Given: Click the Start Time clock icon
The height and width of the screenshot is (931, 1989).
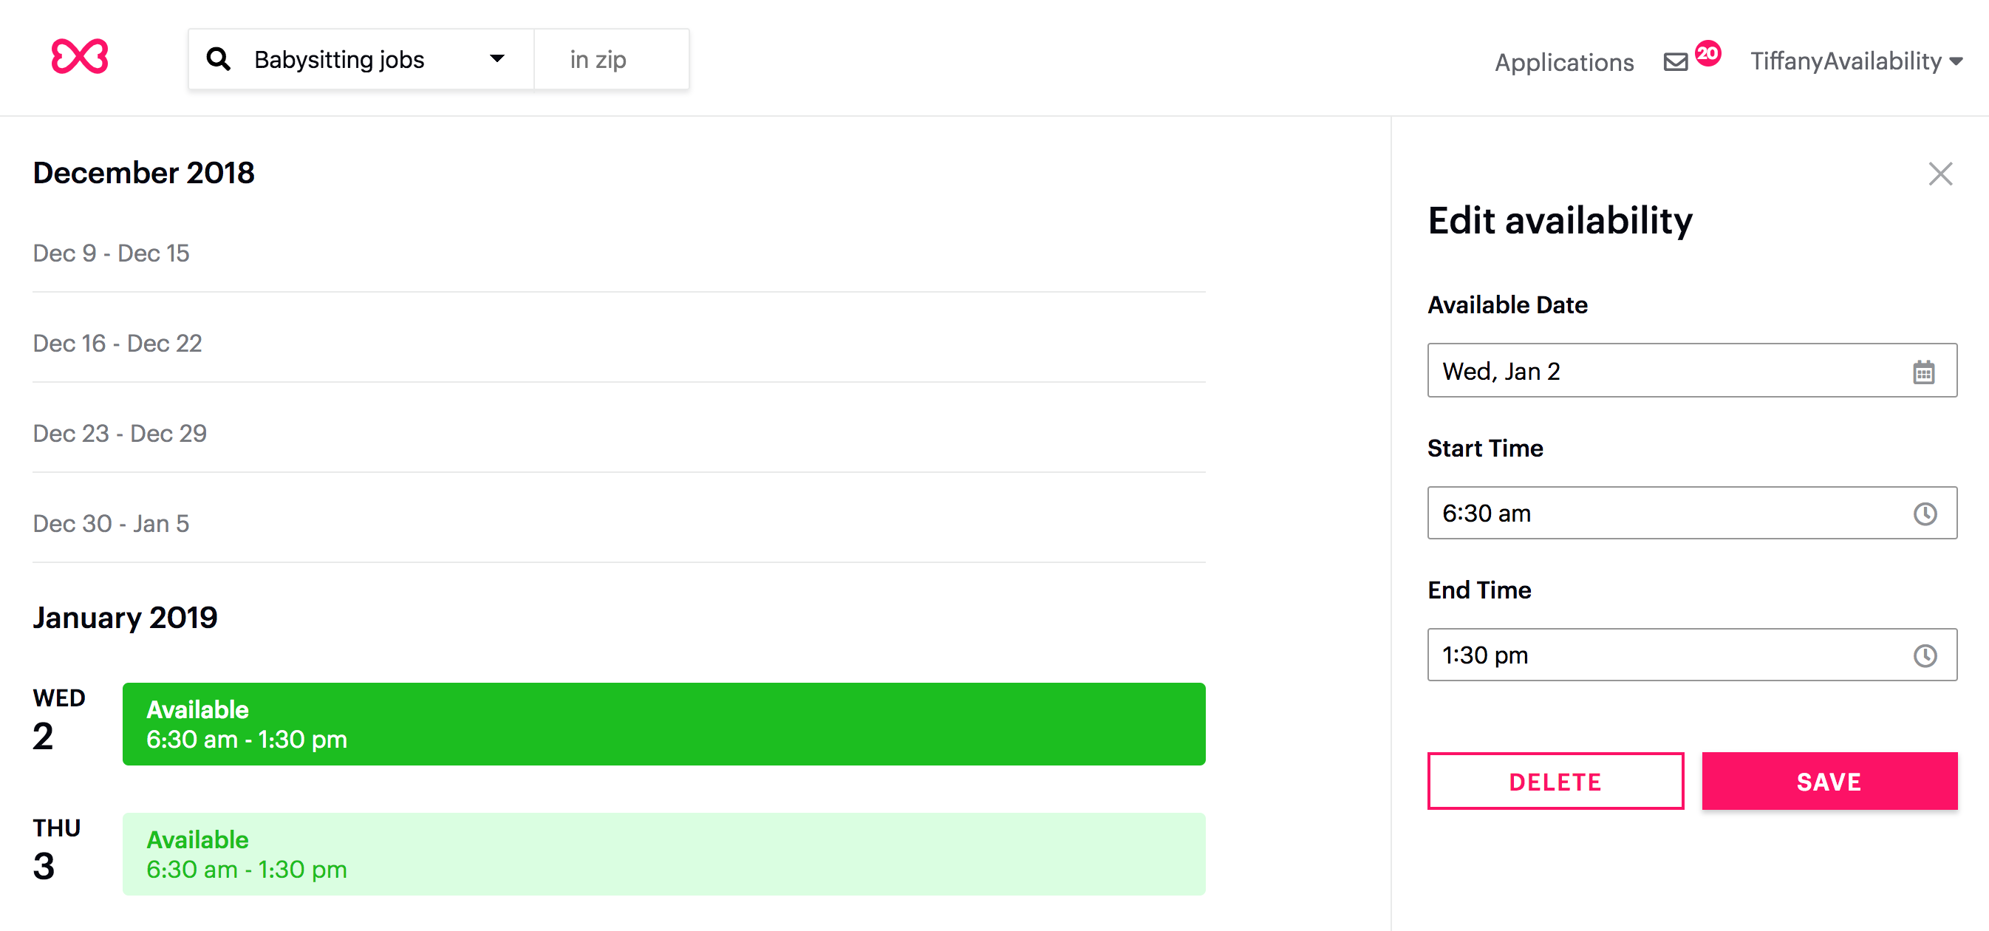Looking at the screenshot, I should click(1924, 514).
